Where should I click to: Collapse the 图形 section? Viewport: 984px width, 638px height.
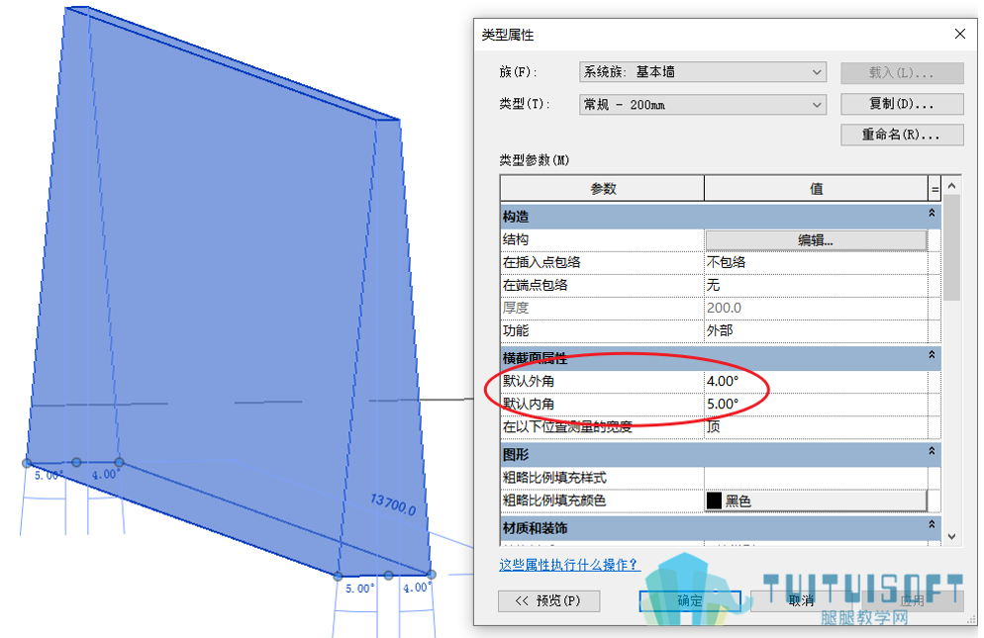[932, 451]
